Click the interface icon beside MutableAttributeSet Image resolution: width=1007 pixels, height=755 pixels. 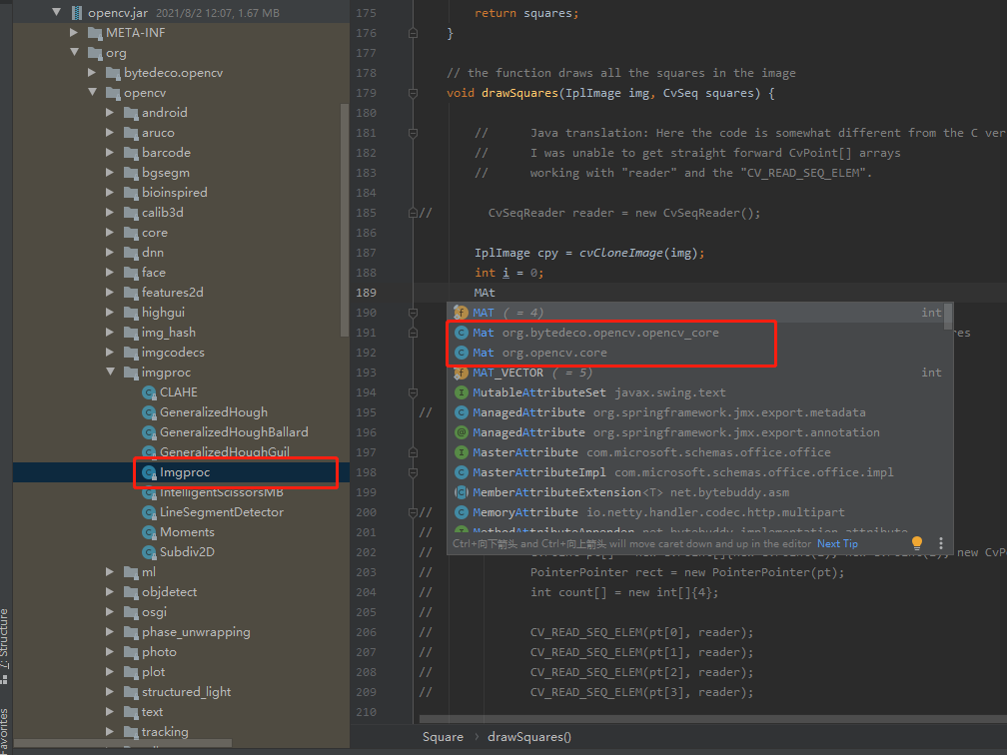[462, 392]
